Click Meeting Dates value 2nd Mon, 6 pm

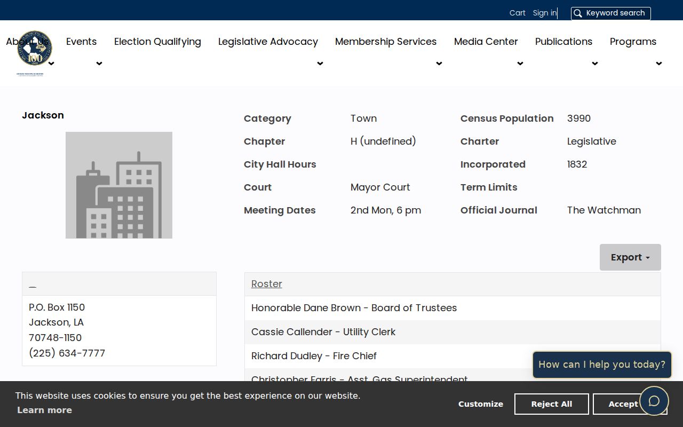click(x=386, y=210)
